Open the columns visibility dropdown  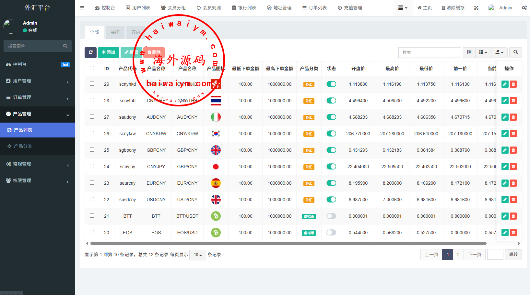(483, 52)
